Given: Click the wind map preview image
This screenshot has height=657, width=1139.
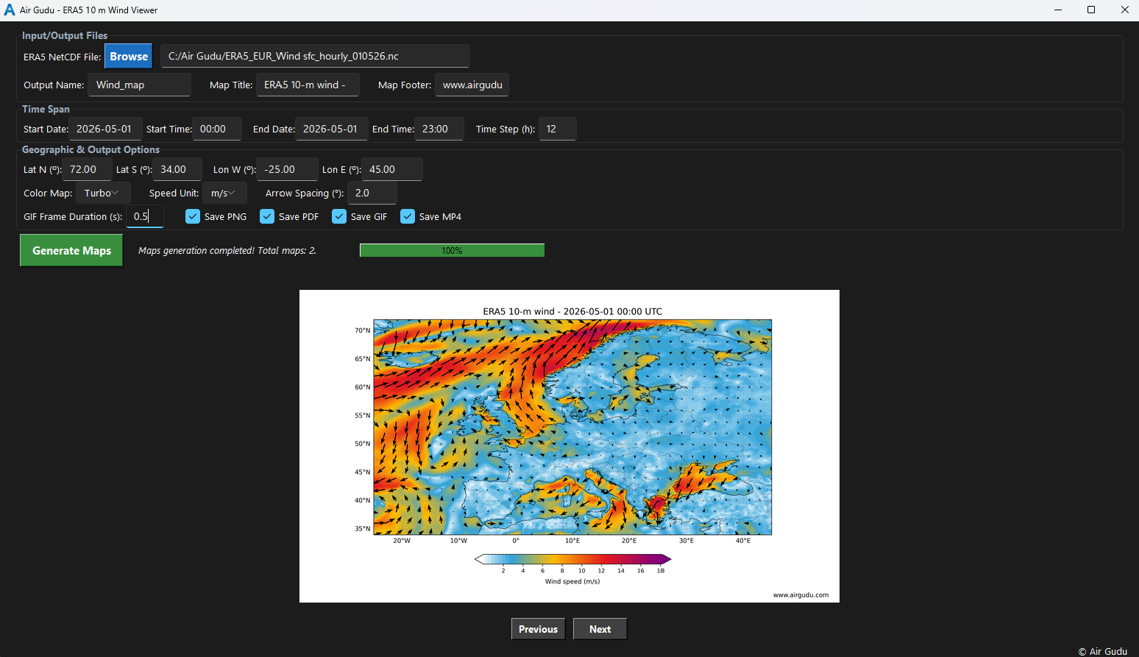Looking at the screenshot, I should [569, 446].
